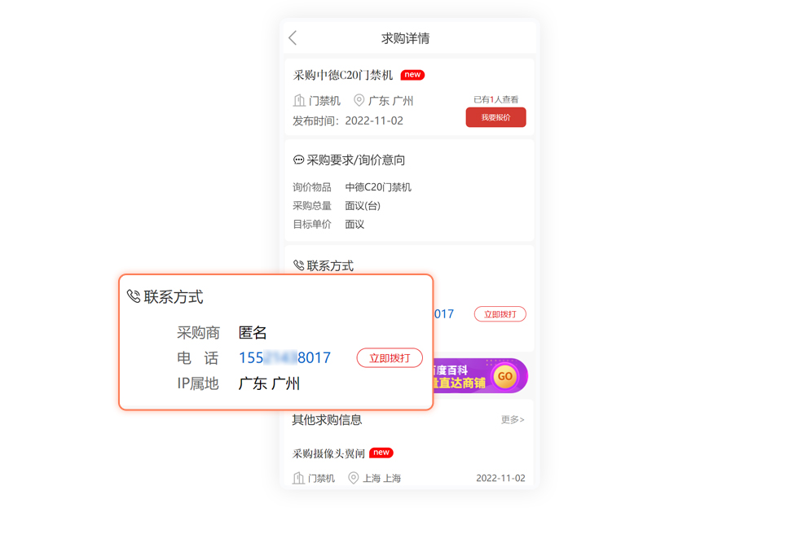The height and width of the screenshot is (534, 797).
Task: Click the 目标单价 value 面议
Action: 354,225
